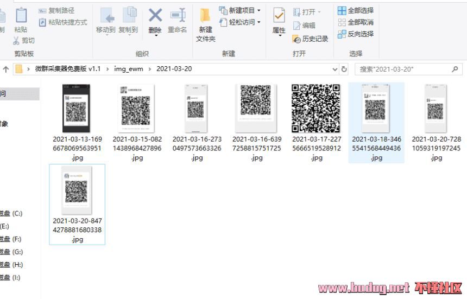This screenshot has width=467, height=299.
Task: Select the (F:) drive in sidebar
Action: coord(11,239)
